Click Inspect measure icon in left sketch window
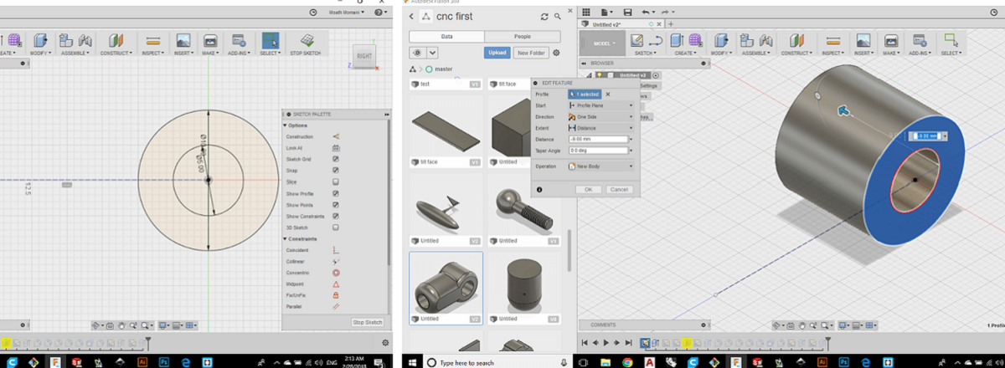This screenshot has width=1005, height=368. (x=152, y=40)
